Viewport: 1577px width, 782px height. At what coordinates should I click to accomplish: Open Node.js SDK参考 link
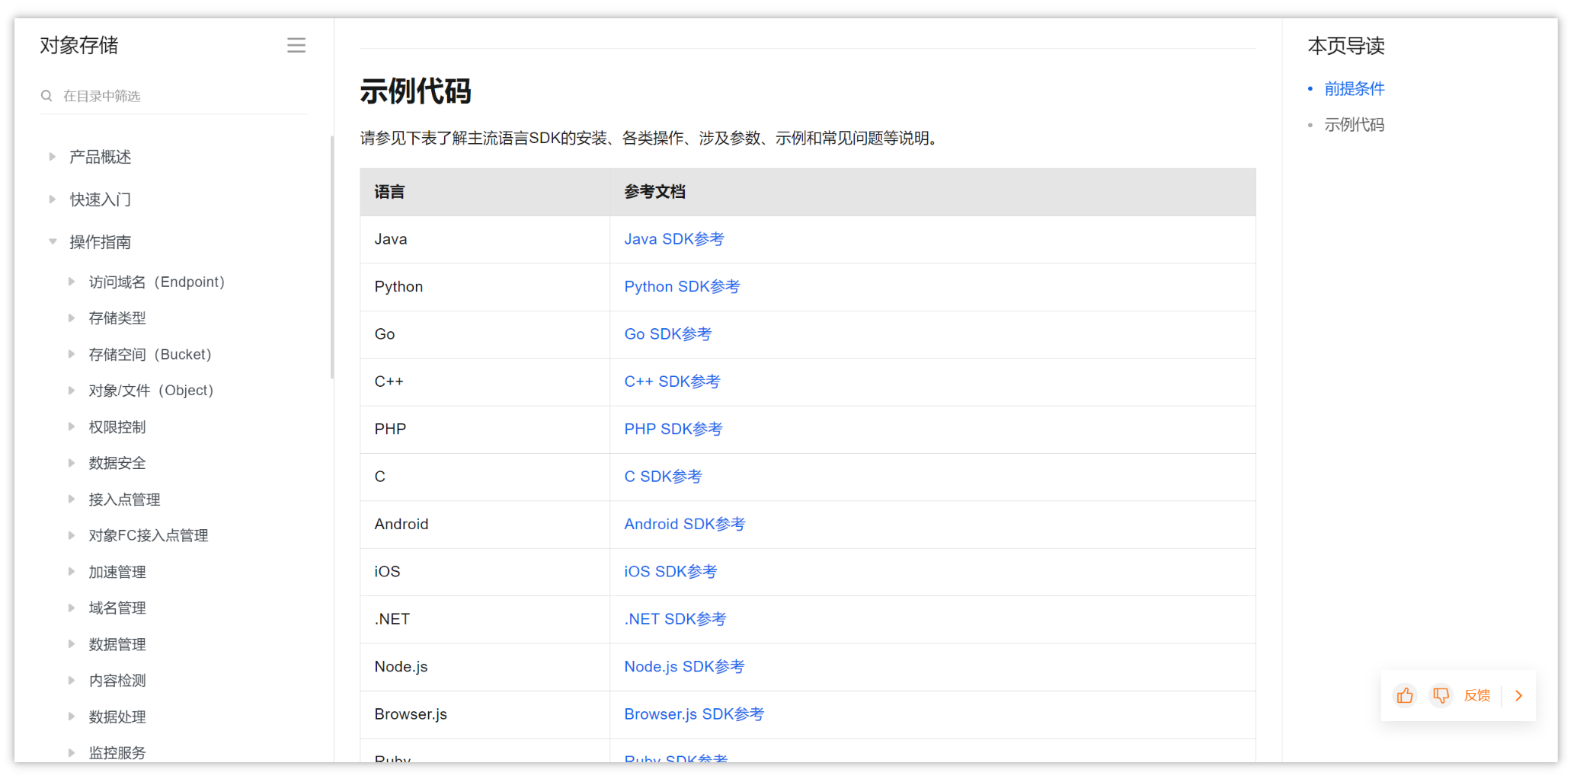(684, 666)
